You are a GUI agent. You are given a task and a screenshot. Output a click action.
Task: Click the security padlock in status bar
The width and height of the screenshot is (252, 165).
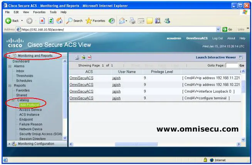[205, 160]
